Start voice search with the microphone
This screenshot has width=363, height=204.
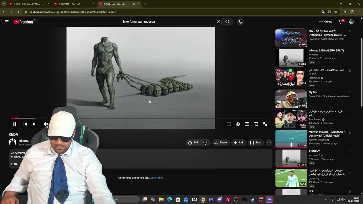click(x=240, y=22)
